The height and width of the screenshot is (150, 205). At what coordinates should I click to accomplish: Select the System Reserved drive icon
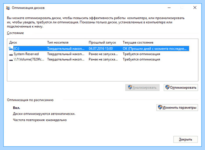pyautogui.click(x=11, y=54)
